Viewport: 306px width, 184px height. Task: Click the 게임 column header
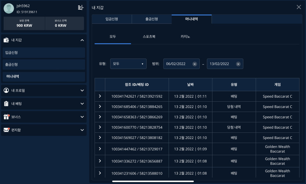[277, 85]
